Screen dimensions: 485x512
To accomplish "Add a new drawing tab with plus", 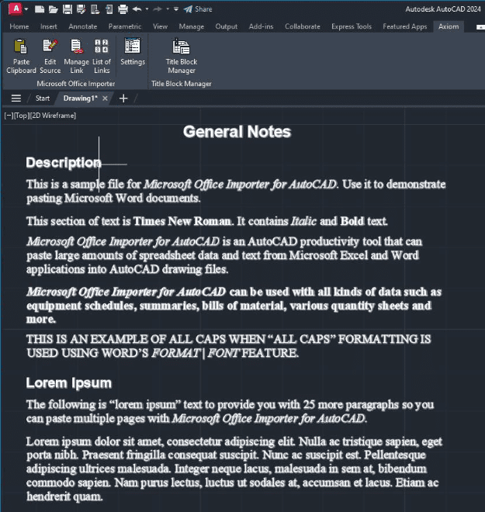I will pos(123,99).
